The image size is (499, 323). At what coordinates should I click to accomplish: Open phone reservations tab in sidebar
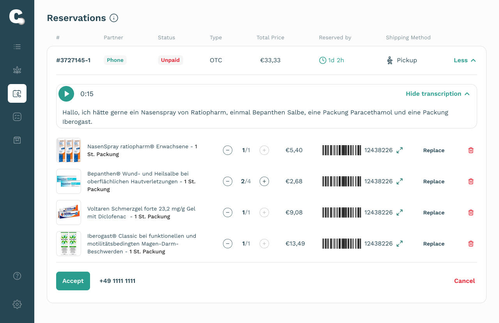point(17,93)
